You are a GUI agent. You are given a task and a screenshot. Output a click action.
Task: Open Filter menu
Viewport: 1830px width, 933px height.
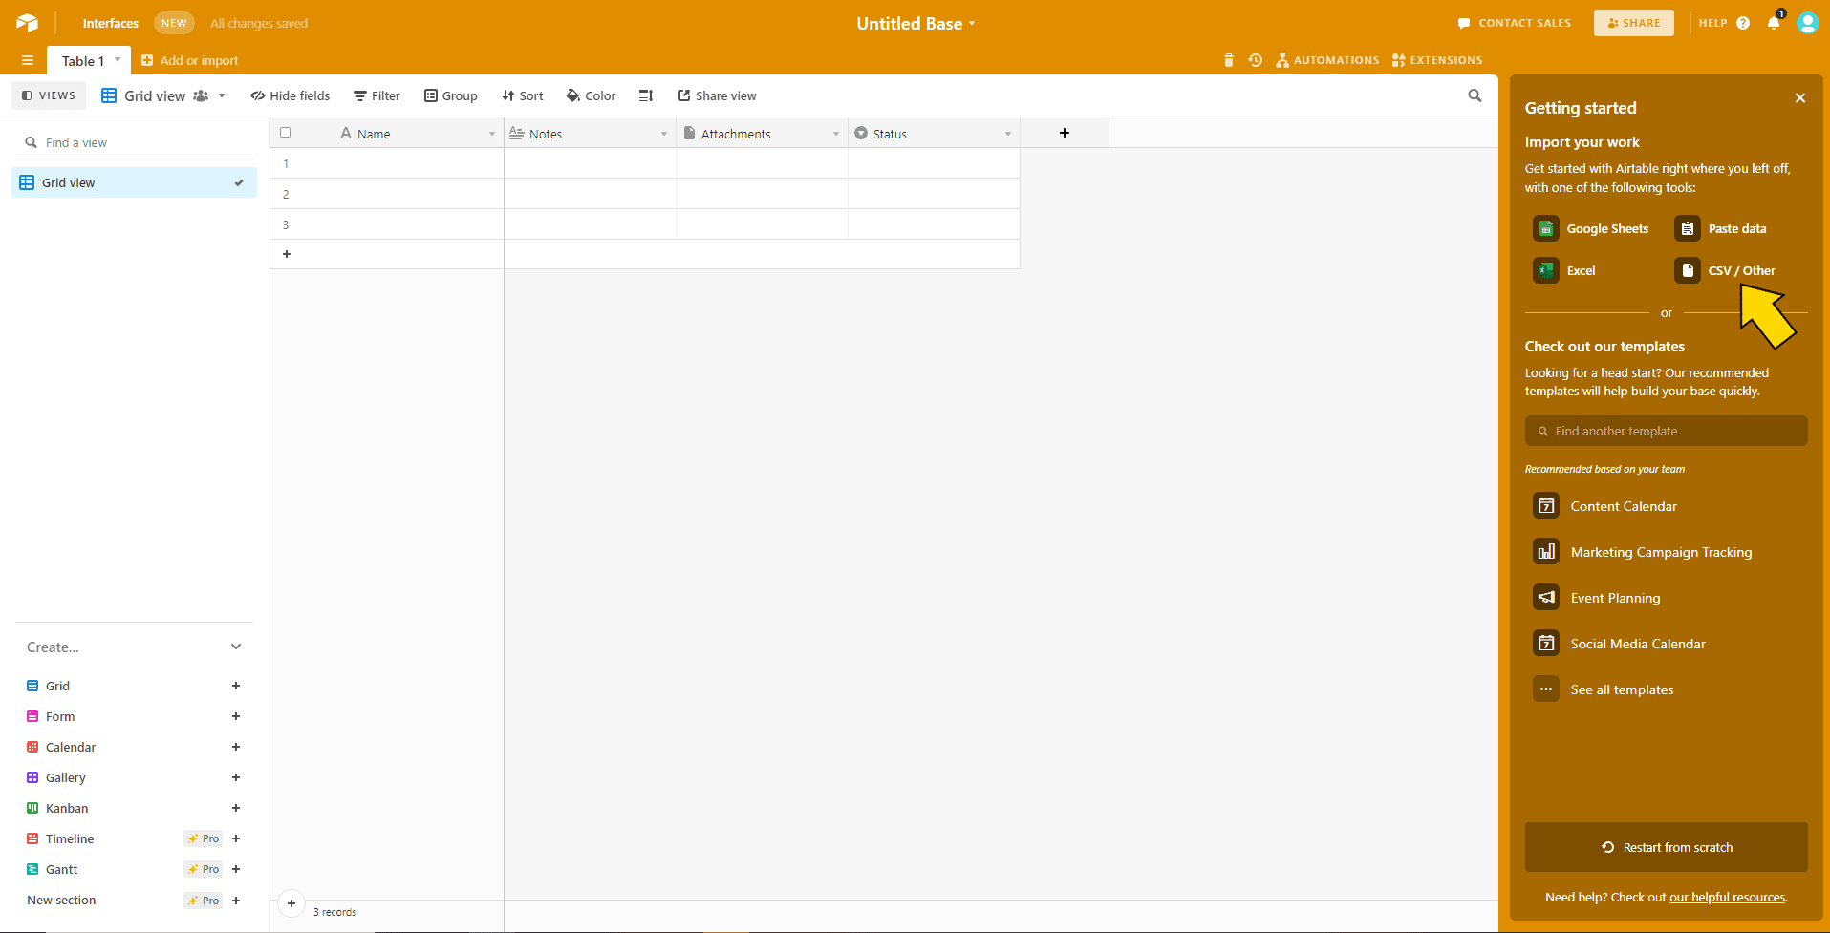click(377, 95)
